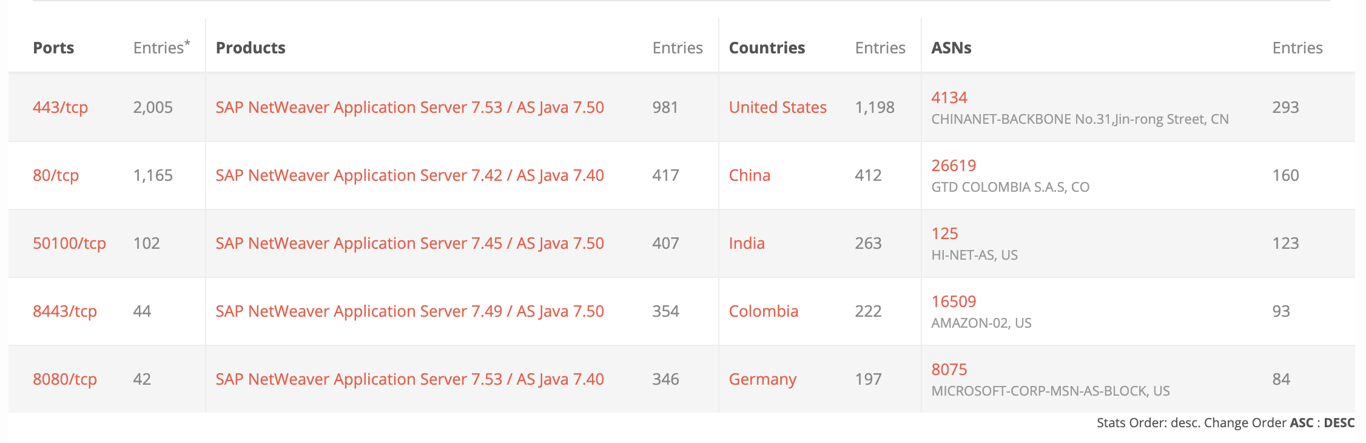
Task: Open SAP NetWeaver 7.53 / AS Java 7.50
Action: click(x=410, y=107)
